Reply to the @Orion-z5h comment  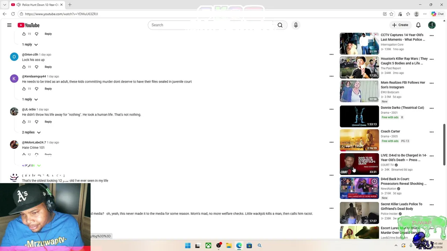point(48,67)
